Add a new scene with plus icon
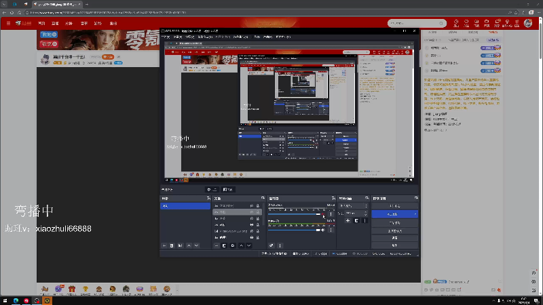 164,245
